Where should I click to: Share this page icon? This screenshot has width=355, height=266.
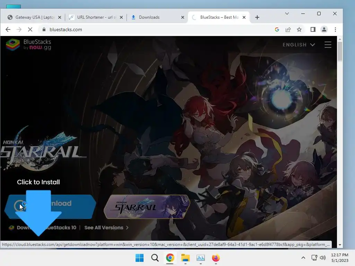click(x=288, y=29)
